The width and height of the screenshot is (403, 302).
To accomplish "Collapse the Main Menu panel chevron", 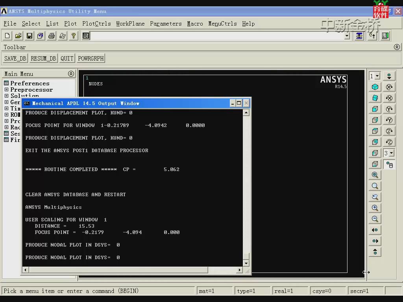I will [71, 74].
